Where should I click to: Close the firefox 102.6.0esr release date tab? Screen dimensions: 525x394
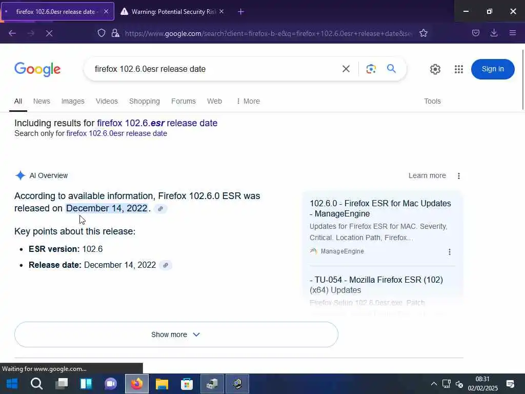click(x=106, y=11)
